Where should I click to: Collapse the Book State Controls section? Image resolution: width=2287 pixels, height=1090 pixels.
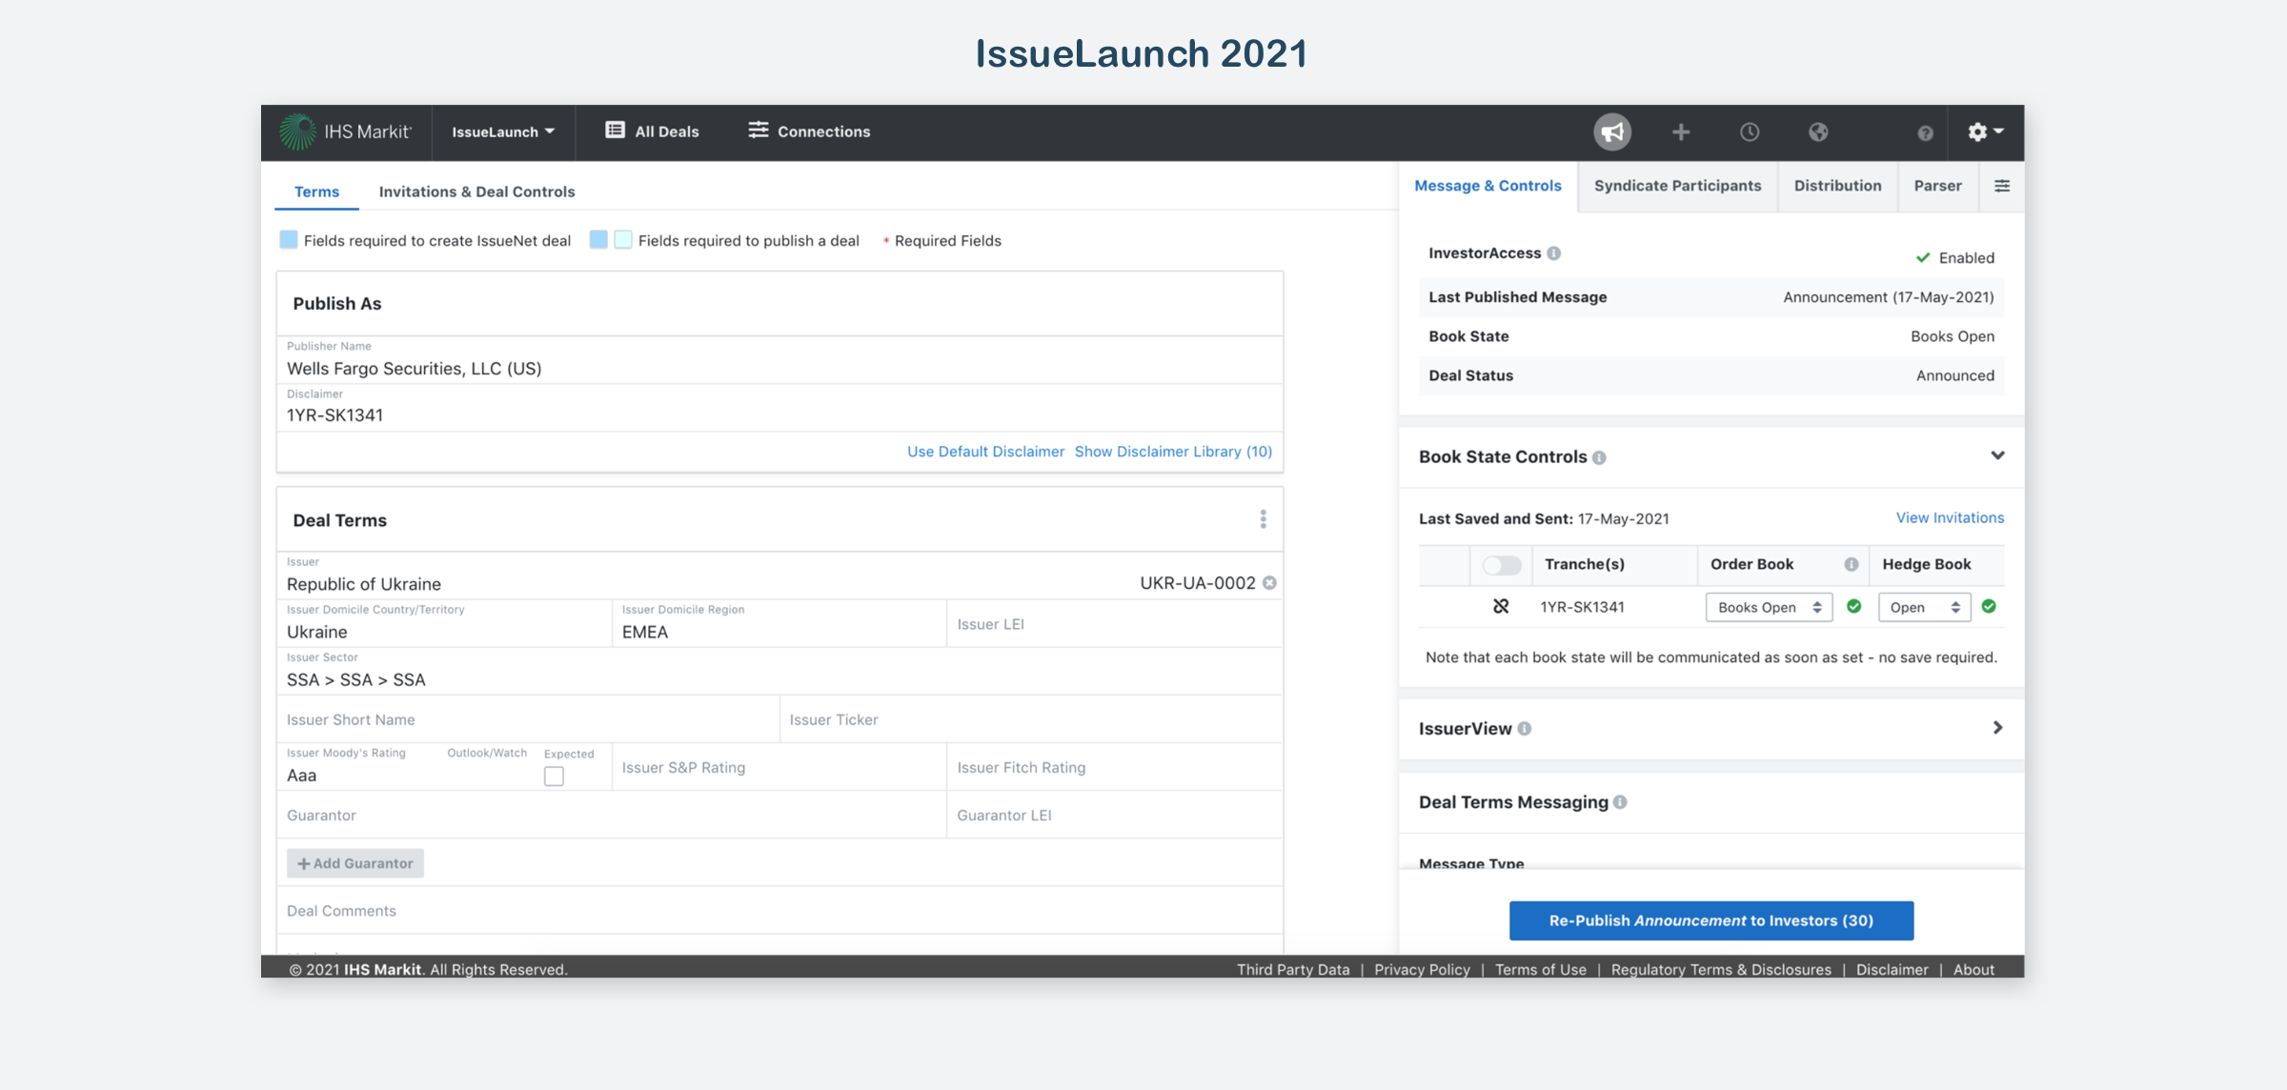point(1997,455)
